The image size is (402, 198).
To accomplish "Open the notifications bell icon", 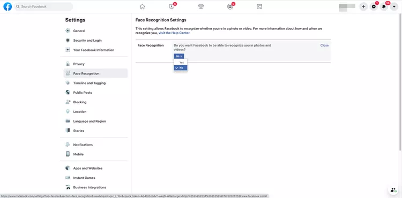I will [x=384, y=6].
